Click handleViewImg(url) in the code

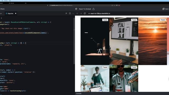(x=18, y=91)
